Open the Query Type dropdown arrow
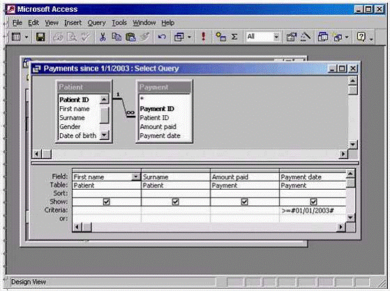The width and height of the screenshot is (390, 291). click(189, 37)
